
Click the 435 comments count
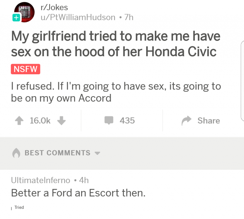tap(127, 121)
